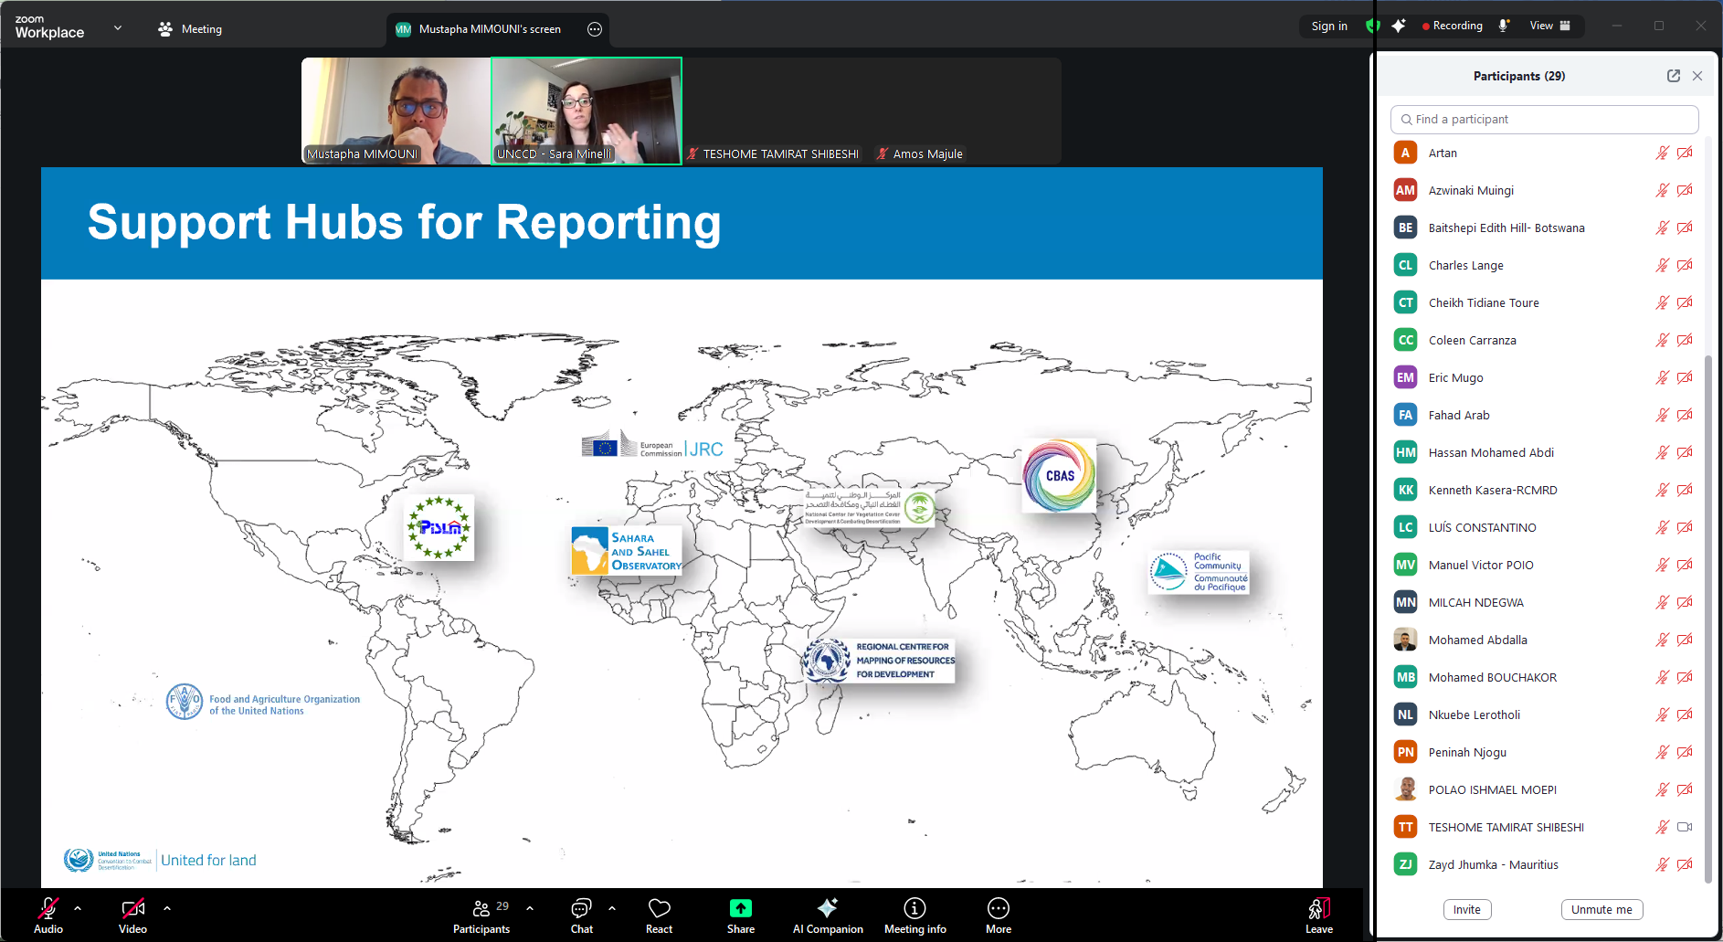This screenshot has width=1723, height=942.
Task: Click the Find a participant search field
Action: 1544,119
